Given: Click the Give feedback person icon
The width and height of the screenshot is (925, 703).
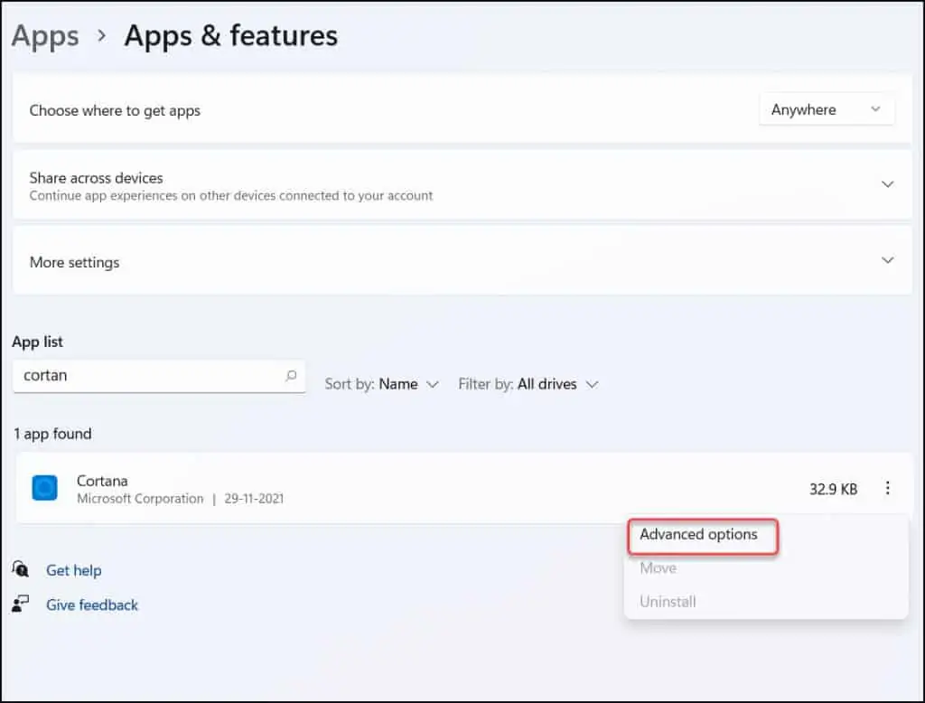Looking at the screenshot, I should [20, 604].
